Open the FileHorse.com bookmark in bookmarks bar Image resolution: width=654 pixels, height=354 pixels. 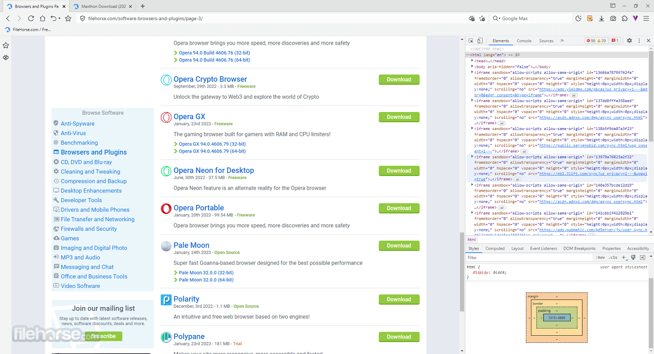coord(28,29)
